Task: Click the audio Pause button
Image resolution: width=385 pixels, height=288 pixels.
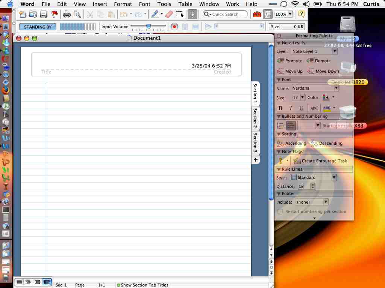Action: click(x=185, y=27)
